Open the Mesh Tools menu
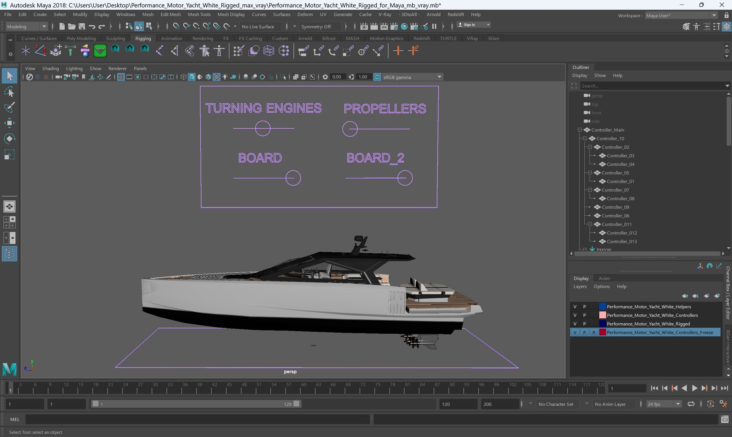Screen dimensions: 732x437 (x=199, y=15)
